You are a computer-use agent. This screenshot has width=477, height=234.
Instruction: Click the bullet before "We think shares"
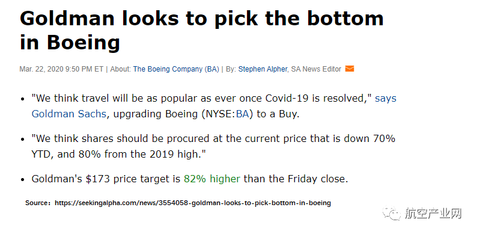pyautogui.click(x=22, y=140)
